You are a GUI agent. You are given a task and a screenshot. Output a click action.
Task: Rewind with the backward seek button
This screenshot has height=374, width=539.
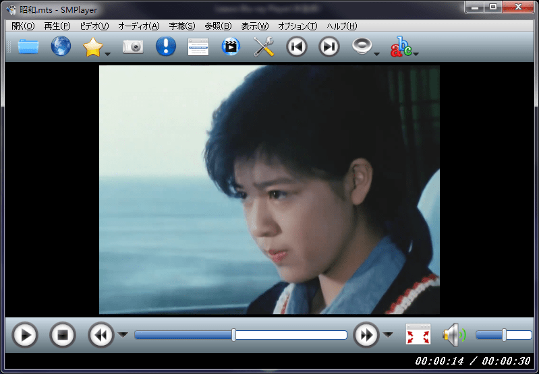[101, 335]
